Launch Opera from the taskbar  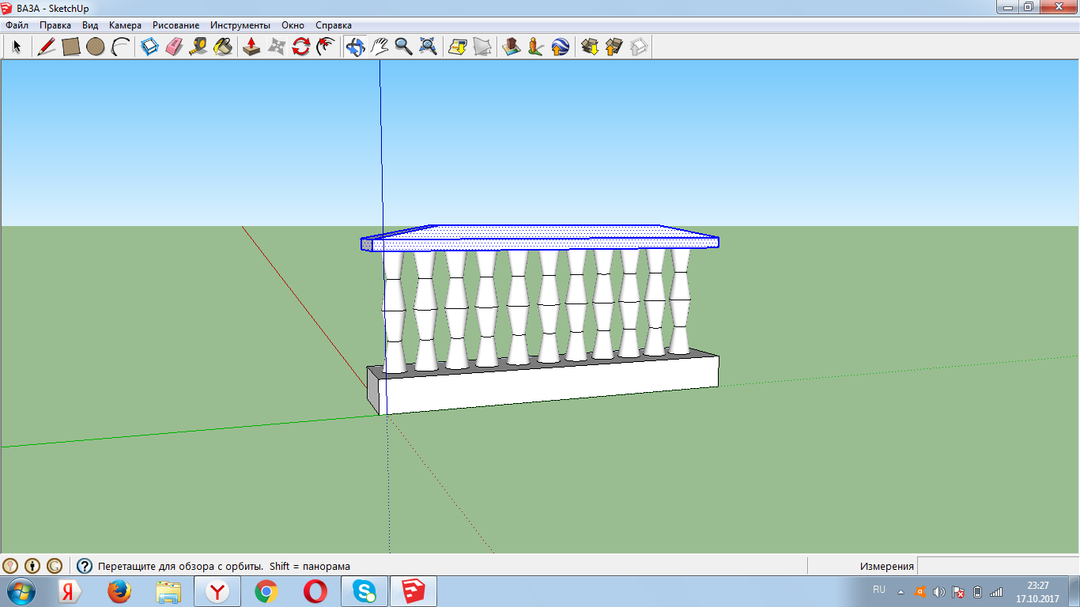[x=315, y=591]
